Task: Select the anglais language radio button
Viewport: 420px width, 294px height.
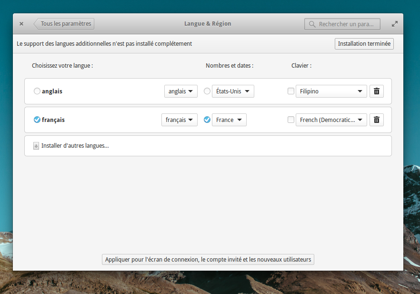Action: click(37, 91)
